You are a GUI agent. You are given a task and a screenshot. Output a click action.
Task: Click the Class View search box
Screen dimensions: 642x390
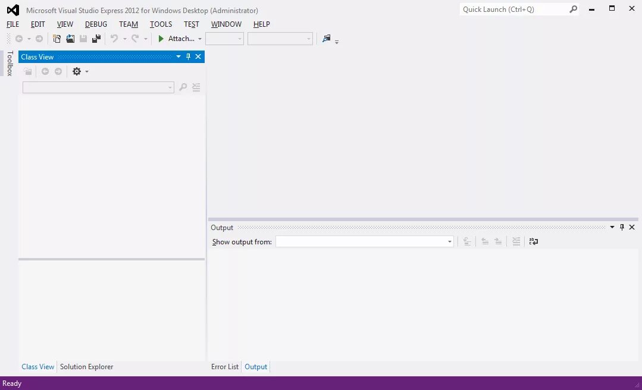point(98,87)
